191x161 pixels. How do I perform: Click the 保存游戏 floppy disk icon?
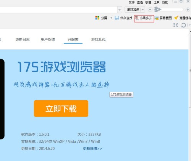pyautogui.click(x=117, y=18)
